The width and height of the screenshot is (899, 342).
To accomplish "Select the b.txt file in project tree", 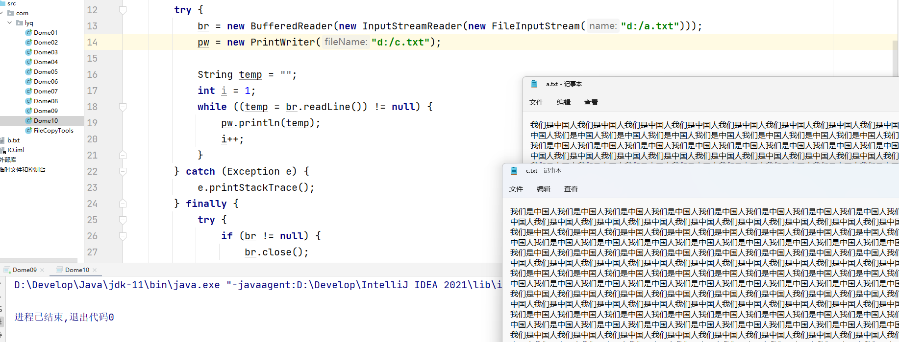I will coord(13,140).
